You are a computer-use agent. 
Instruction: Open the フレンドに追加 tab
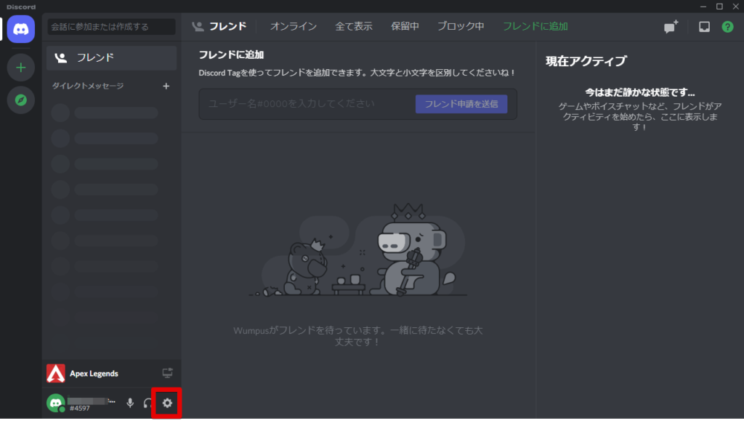pyautogui.click(x=535, y=27)
